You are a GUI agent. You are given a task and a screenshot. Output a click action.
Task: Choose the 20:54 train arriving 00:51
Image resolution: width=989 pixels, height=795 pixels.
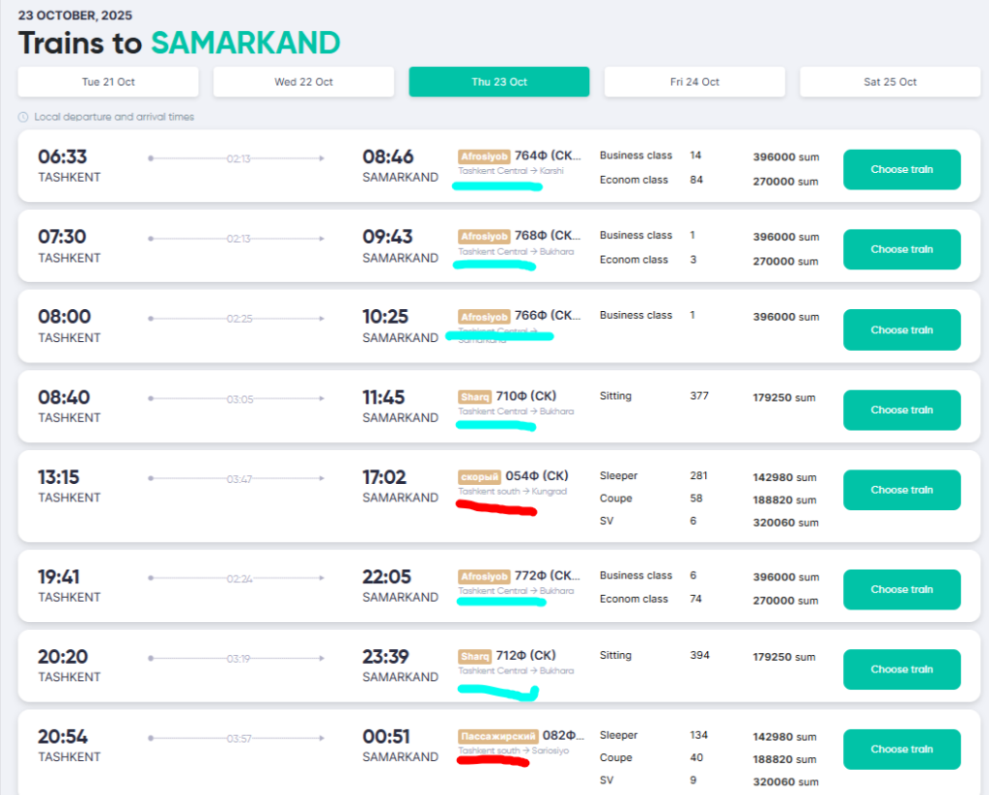pos(901,750)
